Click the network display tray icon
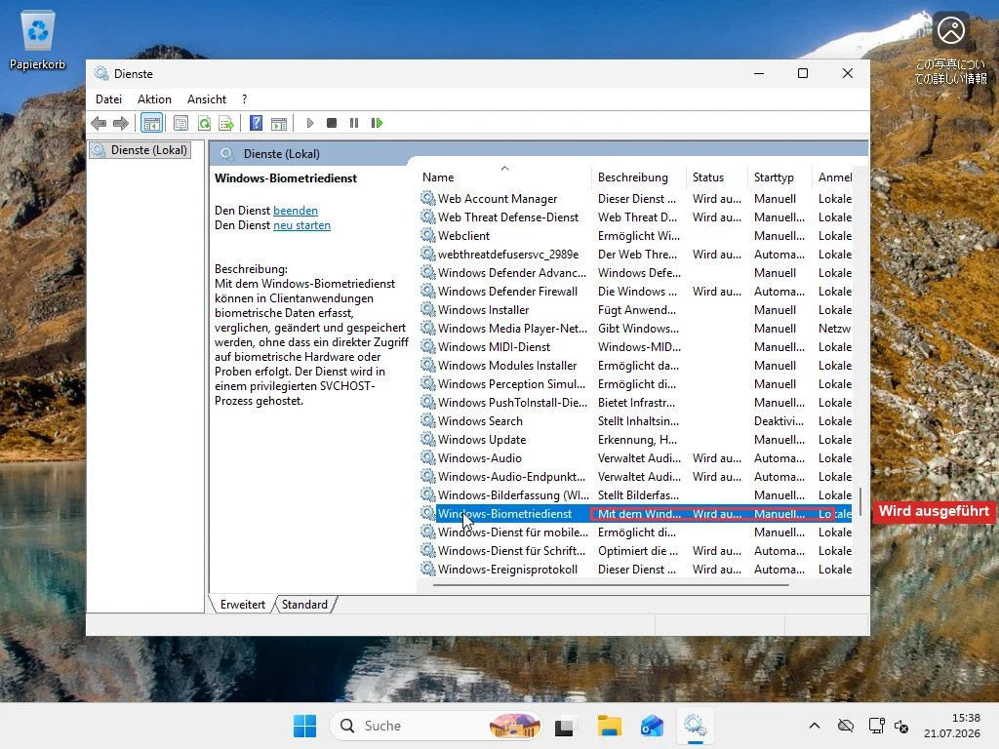 click(876, 726)
